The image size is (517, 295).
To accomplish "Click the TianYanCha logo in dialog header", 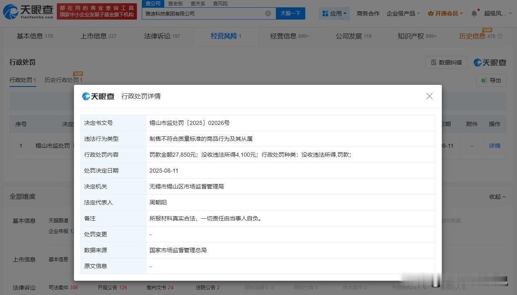I will [98, 96].
